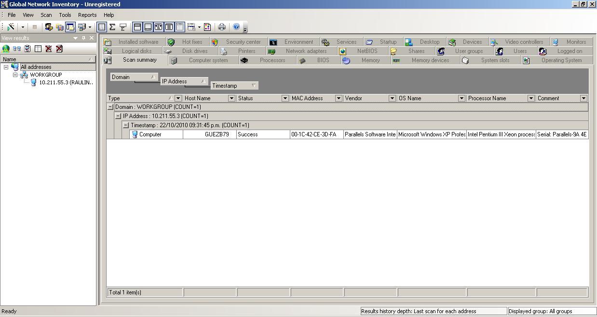Open the Scan menu
The height and width of the screenshot is (317, 597).
pos(46,15)
